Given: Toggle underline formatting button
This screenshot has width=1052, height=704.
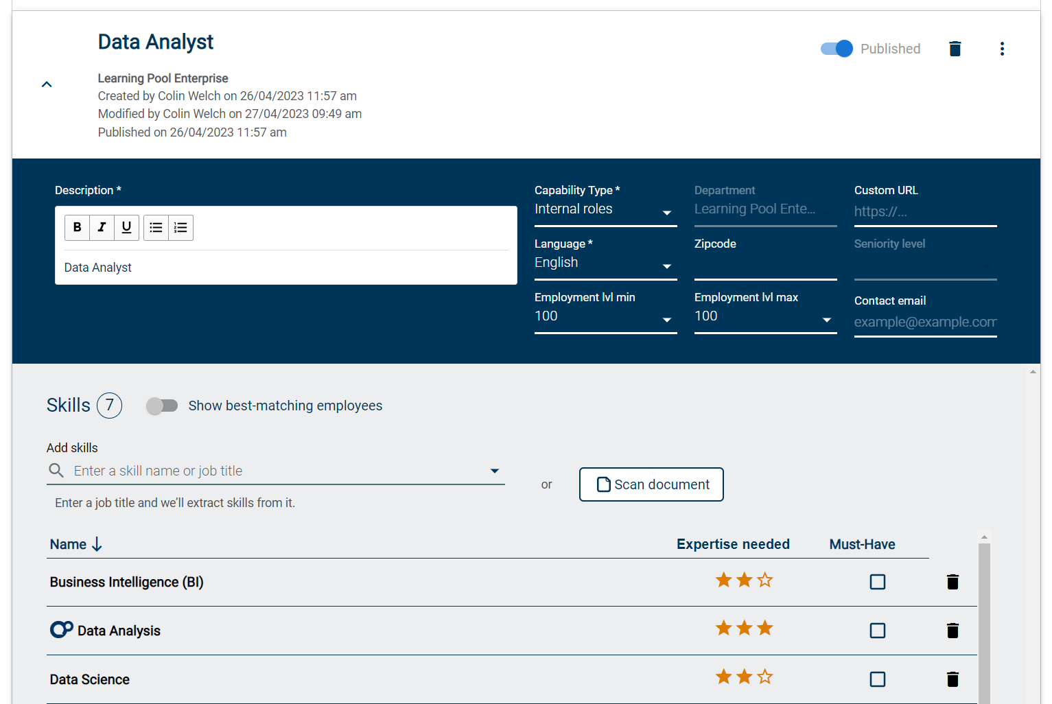Looking at the screenshot, I should [126, 227].
